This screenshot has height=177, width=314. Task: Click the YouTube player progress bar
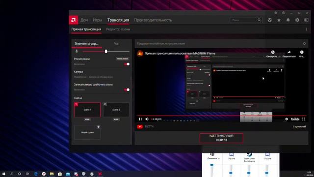[x=221, y=116]
